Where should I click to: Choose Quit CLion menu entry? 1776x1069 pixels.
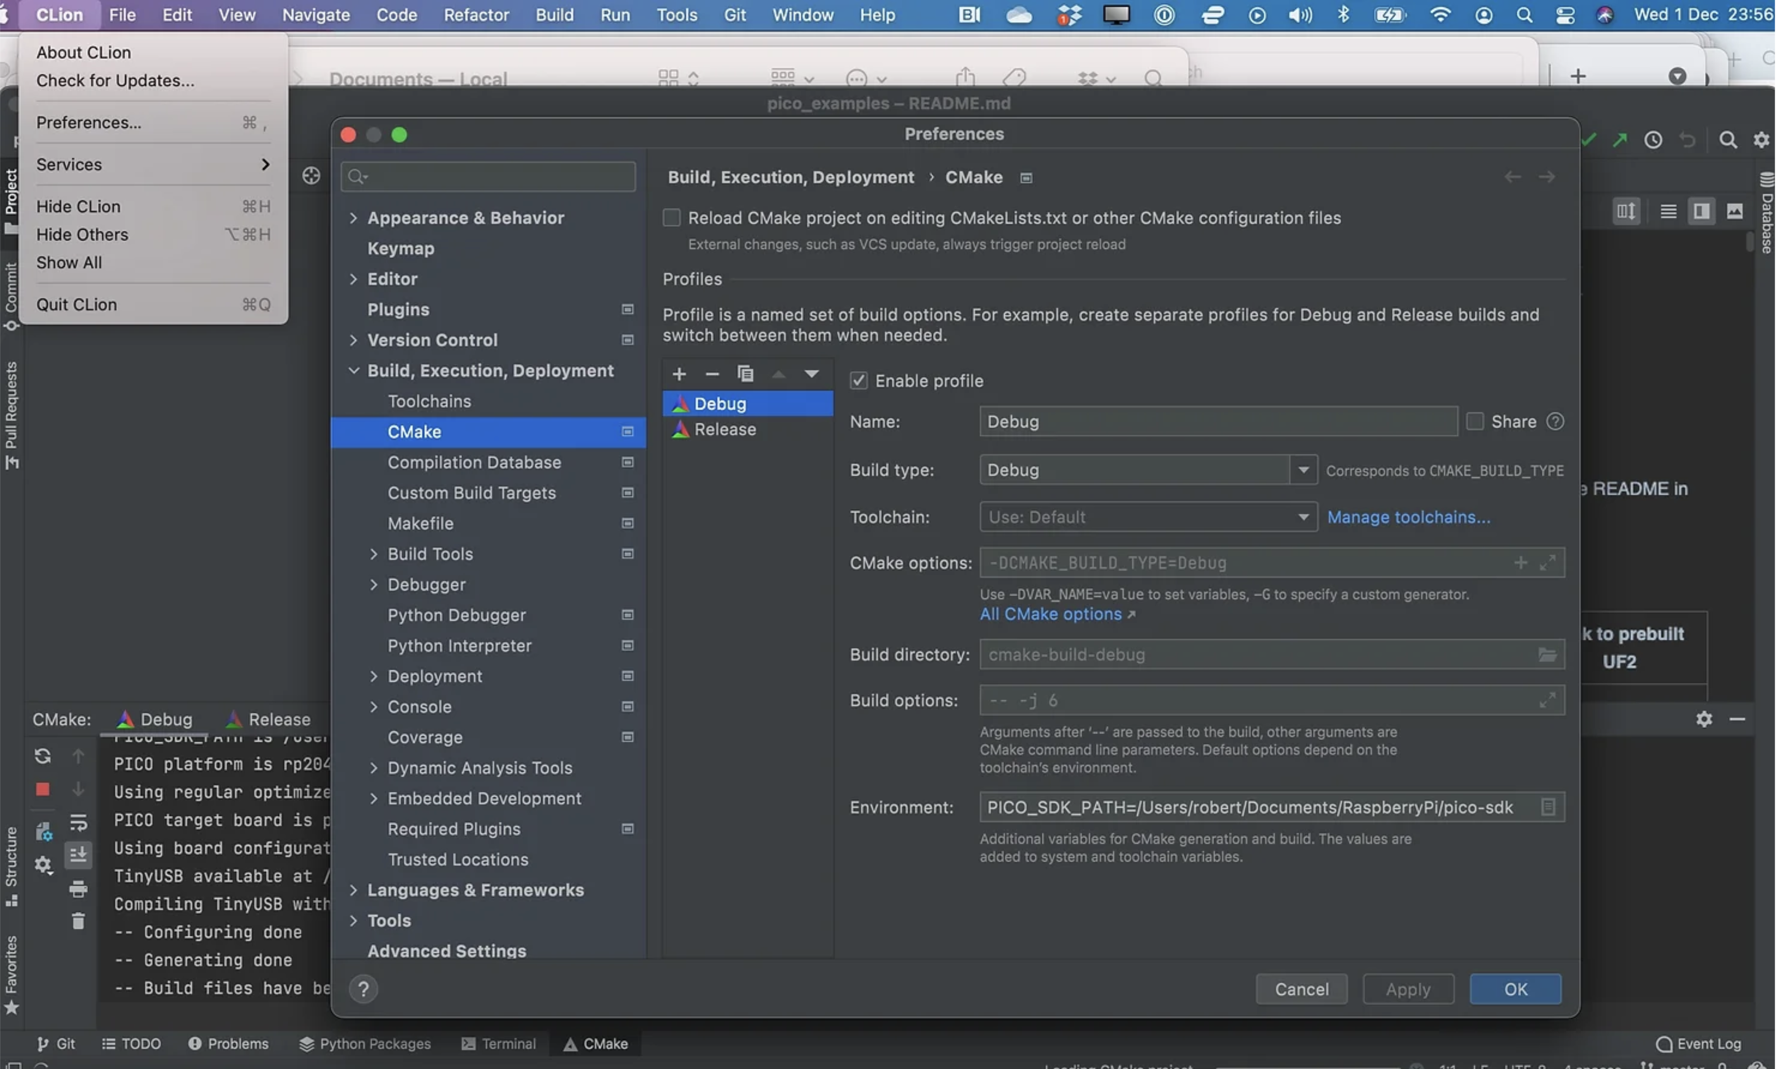(x=153, y=305)
